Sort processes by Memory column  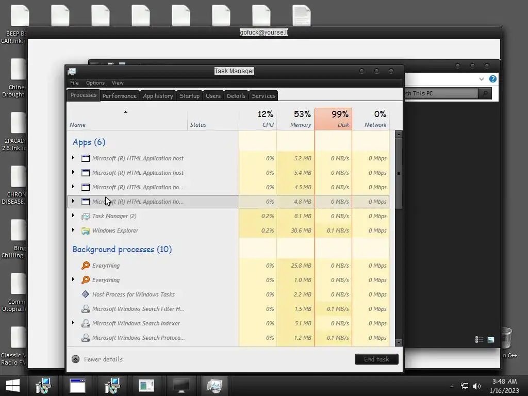click(295, 119)
